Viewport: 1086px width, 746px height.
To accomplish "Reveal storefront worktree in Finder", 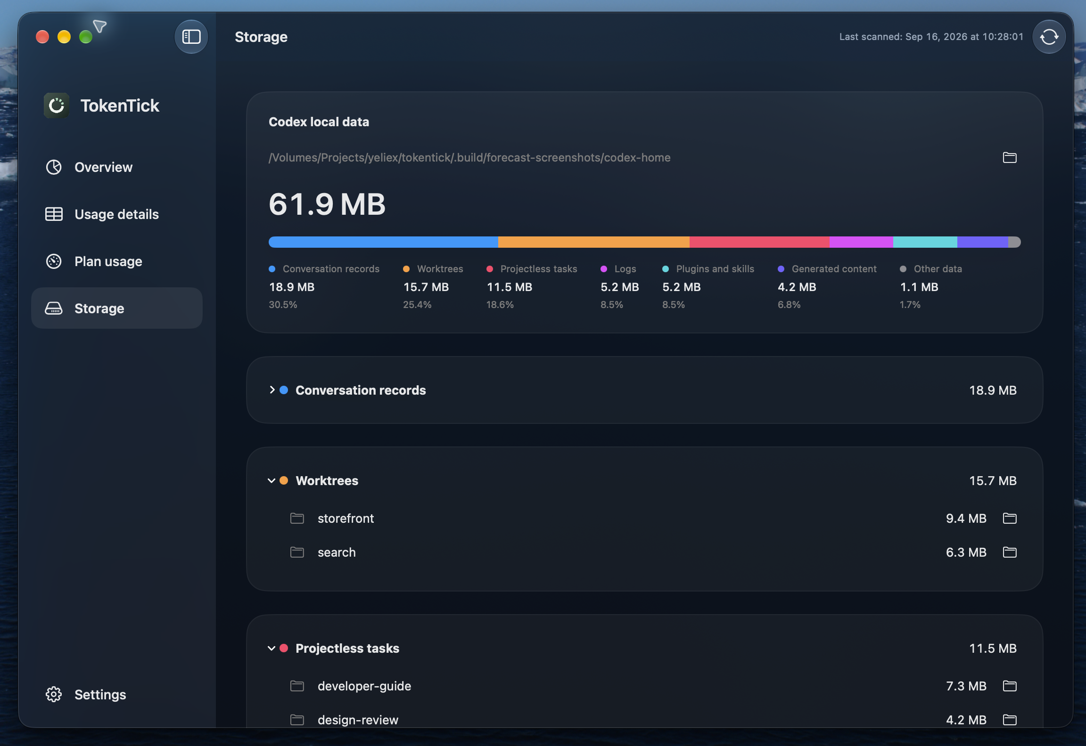I will pos(1010,518).
